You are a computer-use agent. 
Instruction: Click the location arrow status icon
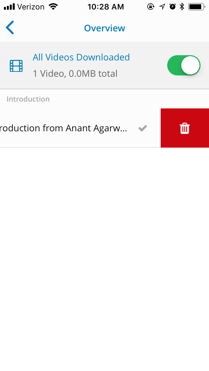coord(162,7)
